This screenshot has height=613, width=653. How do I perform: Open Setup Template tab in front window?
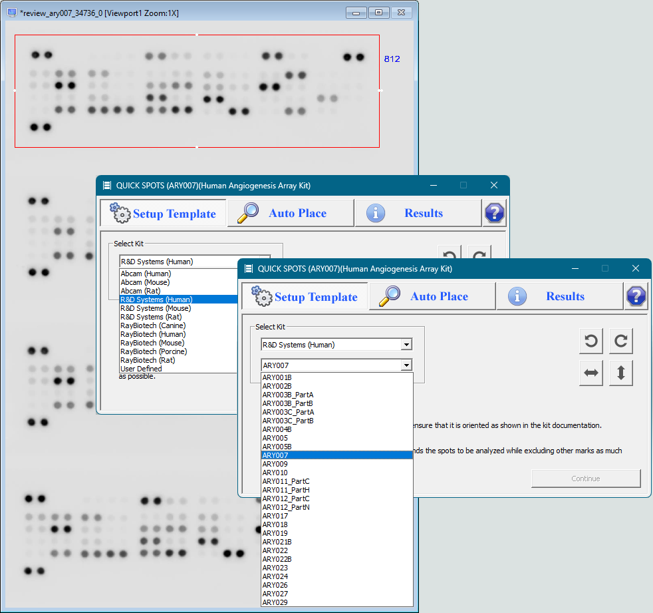(305, 296)
